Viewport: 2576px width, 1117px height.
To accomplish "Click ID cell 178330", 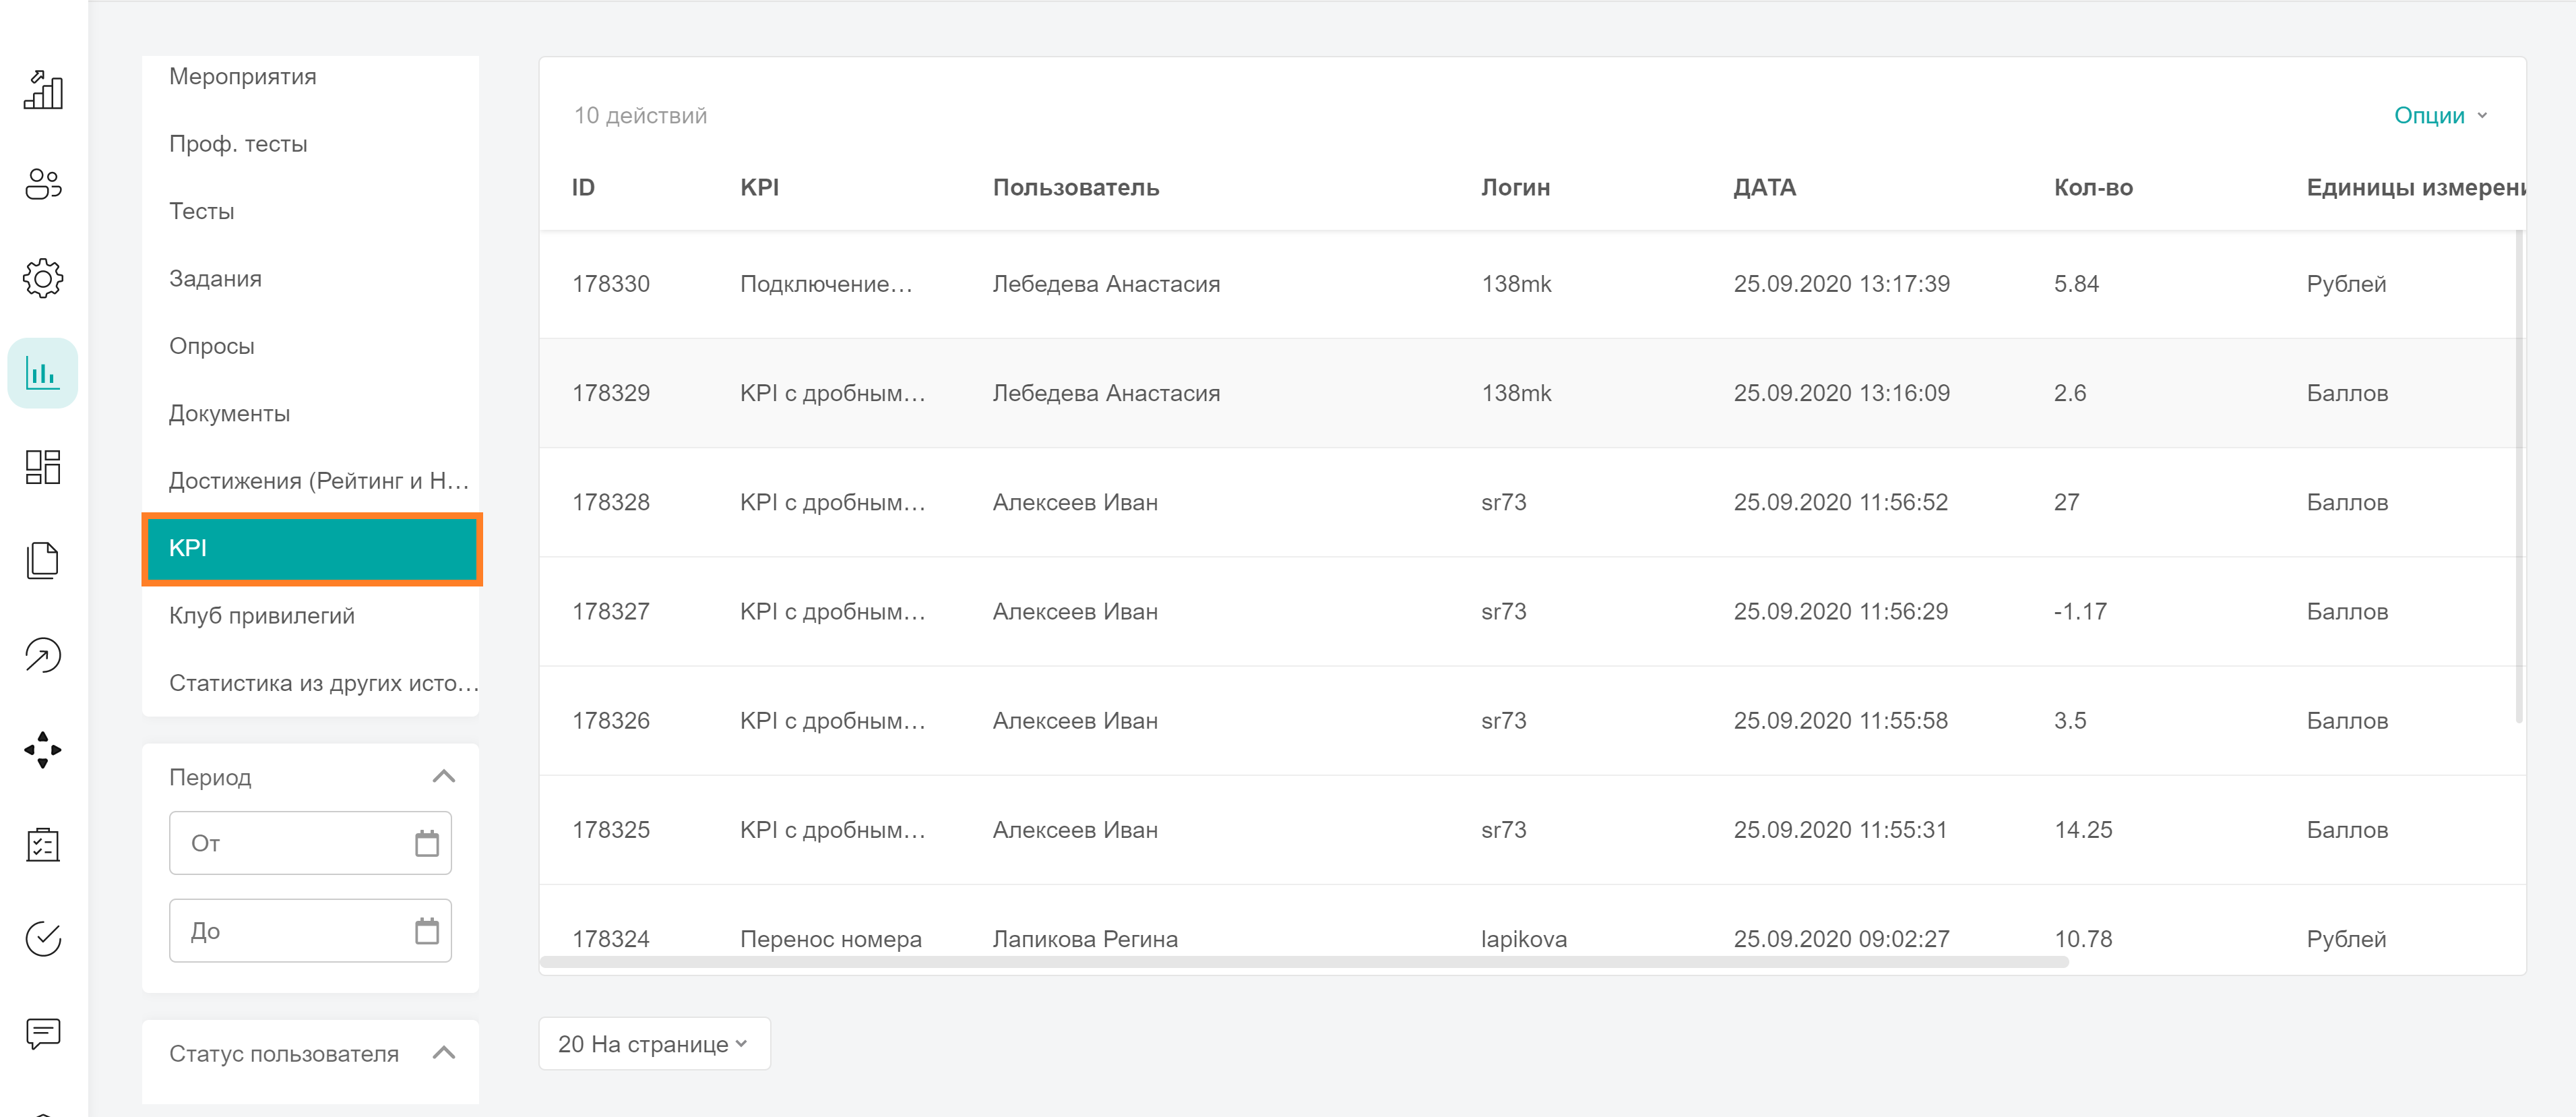I will (610, 284).
